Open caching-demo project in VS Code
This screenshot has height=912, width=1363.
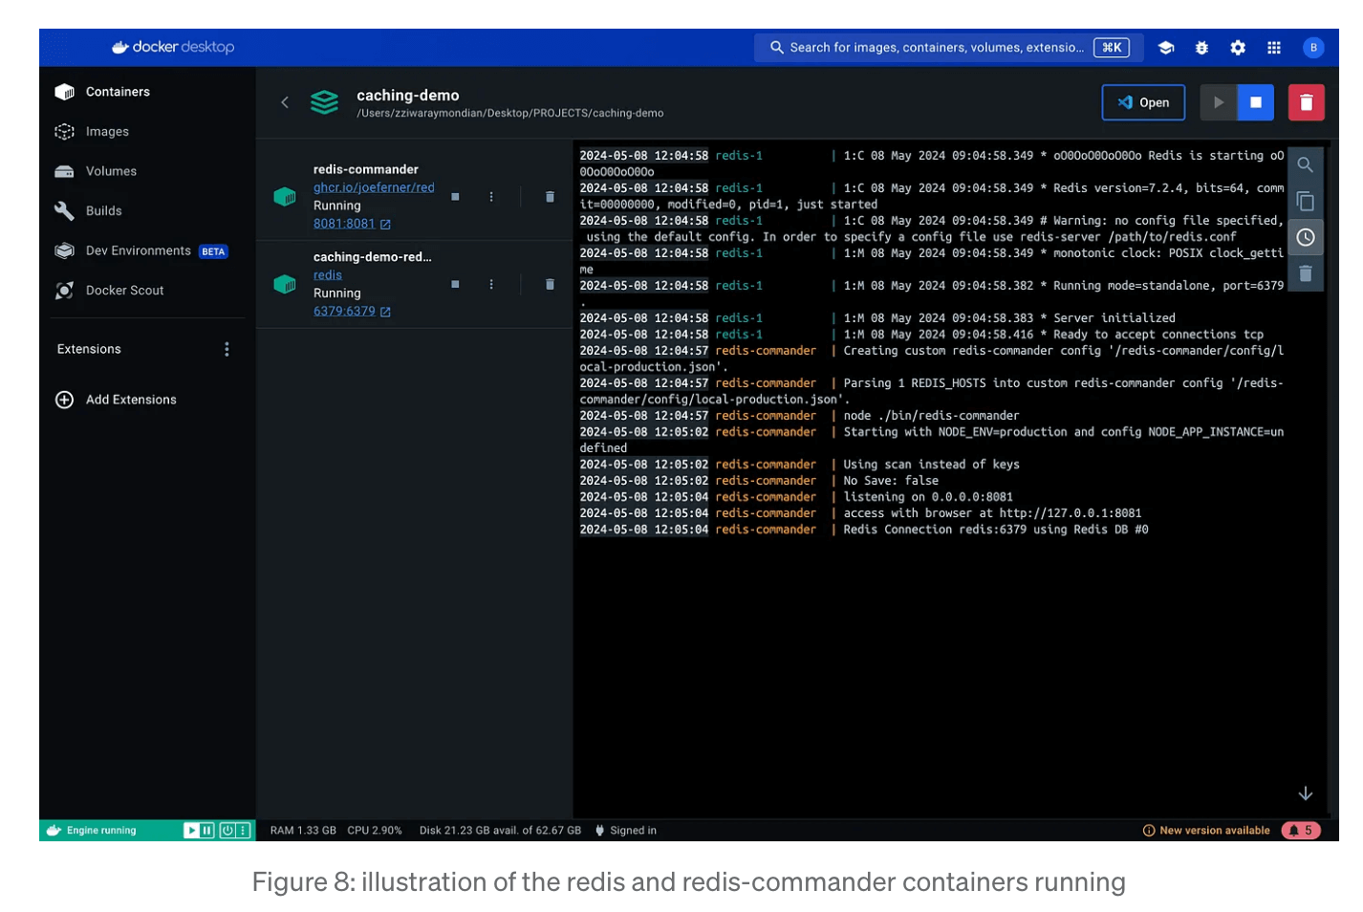1143,102
